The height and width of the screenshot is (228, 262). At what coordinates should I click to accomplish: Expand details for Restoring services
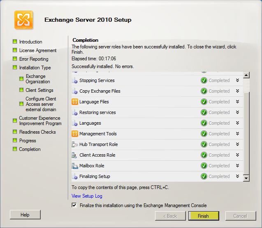[237, 112]
